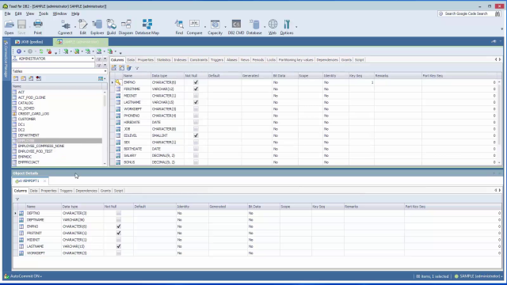Image resolution: width=507 pixels, height=285 pixels.
Task: Toggle Not Null checkbox for LASTNAME in upper grid
Action: point(196,102)
